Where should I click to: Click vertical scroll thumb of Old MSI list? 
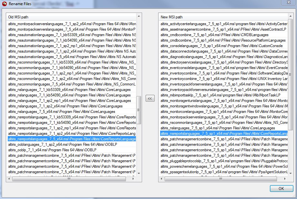pyautogui.click(x=138, y=110)
